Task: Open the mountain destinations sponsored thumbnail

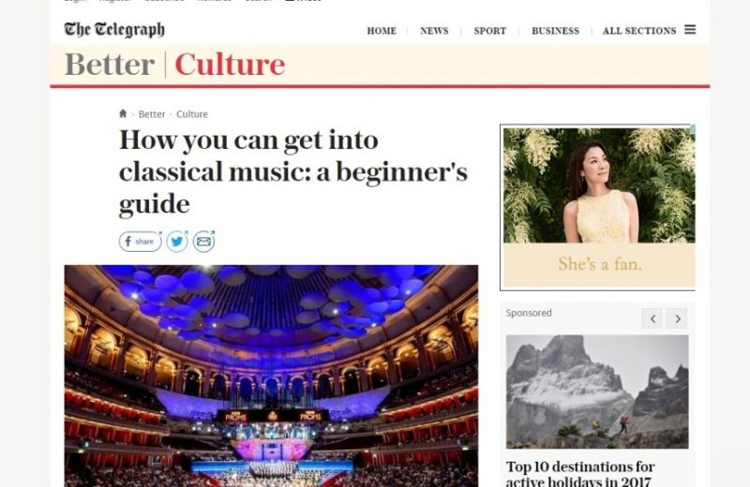Action: pos(597,391)
